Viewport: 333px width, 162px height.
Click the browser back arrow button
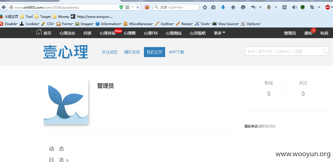[4, 7]
